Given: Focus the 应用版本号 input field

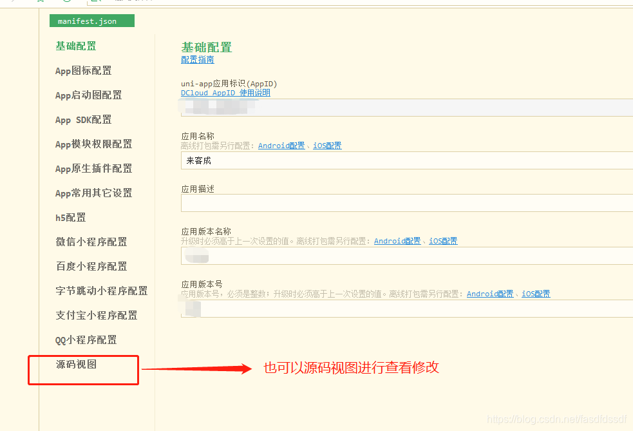Looking at the screenshot, I should [407, 309].
